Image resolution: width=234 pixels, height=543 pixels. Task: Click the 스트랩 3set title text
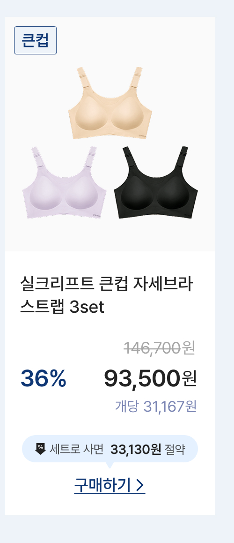point(62,307)
